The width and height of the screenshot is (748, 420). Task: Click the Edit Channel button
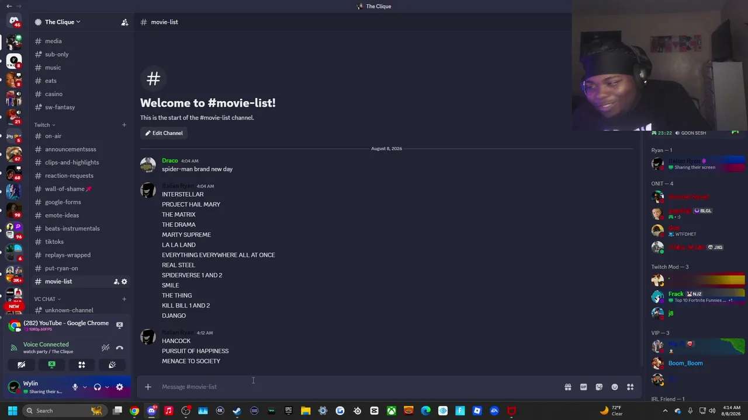pyautogui.click(x=164, y=133)
